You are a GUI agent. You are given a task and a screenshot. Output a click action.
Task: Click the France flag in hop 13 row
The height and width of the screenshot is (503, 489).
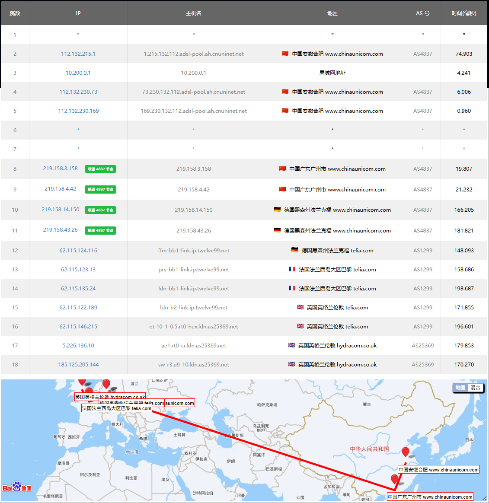(x=292, y=269)
